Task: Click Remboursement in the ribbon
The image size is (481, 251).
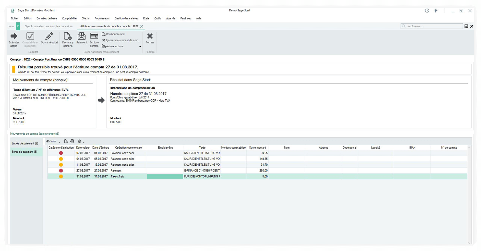Action: 114,34
